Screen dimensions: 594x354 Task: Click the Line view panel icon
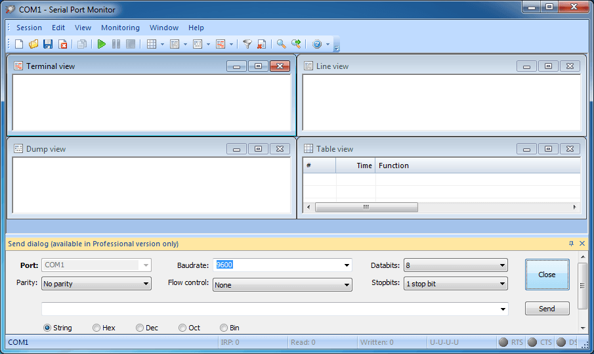[308, 66]
